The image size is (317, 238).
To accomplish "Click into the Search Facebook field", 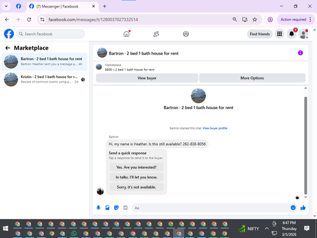I will pos(50,34).
